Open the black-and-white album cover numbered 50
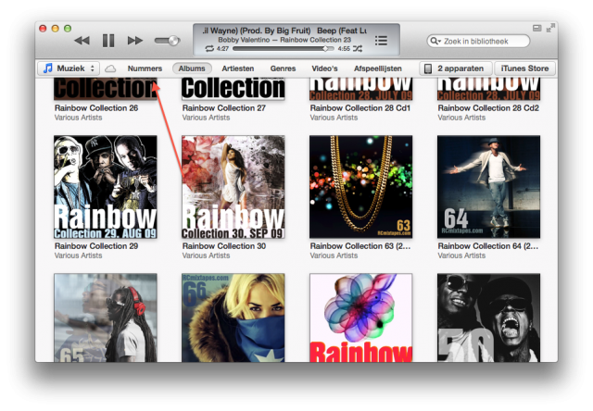Image resolution: width=593 pixels, height=411 pixels. click(488, 318)
